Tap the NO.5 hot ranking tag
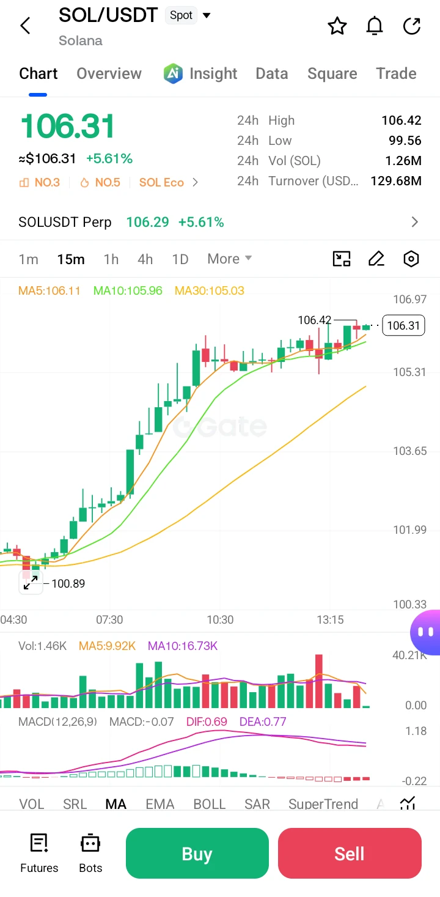This screenshot has width=440, height=897. pos(100,182)
